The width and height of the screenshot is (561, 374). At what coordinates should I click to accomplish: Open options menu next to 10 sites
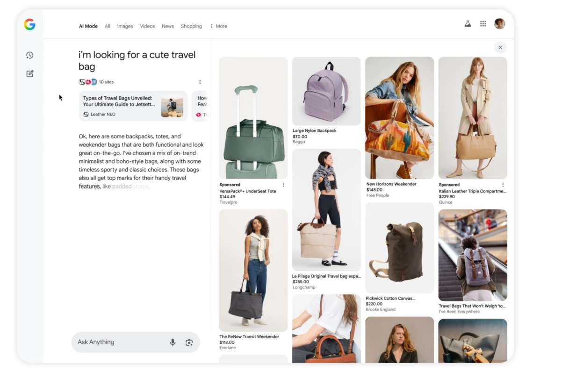click(x=200, y=82)
